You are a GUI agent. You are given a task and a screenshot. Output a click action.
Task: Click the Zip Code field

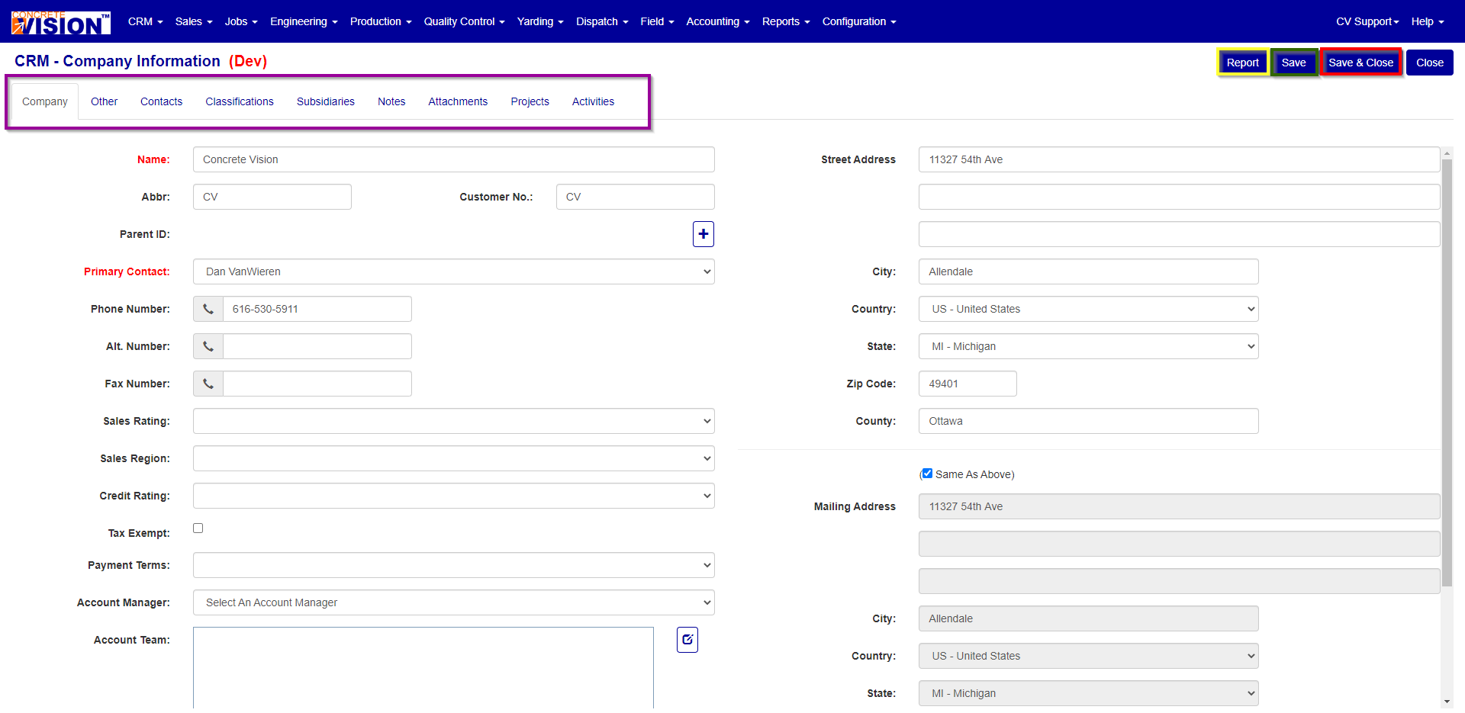(968, 384)
